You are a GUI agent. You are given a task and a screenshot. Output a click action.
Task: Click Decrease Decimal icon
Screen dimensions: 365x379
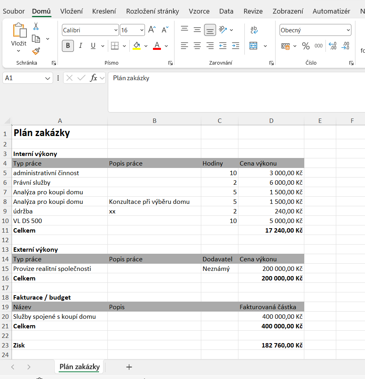[x=345, y=46]
